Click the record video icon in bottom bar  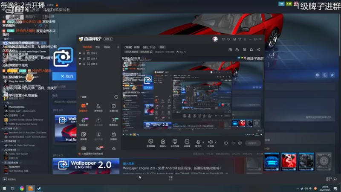pos(226,143)
